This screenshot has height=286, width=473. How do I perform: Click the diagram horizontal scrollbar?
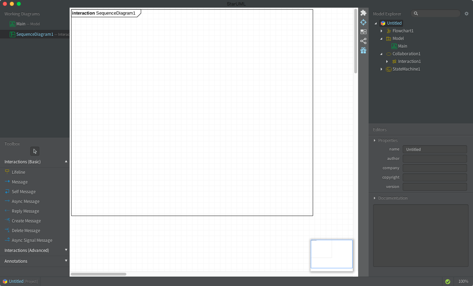(98, 274)
